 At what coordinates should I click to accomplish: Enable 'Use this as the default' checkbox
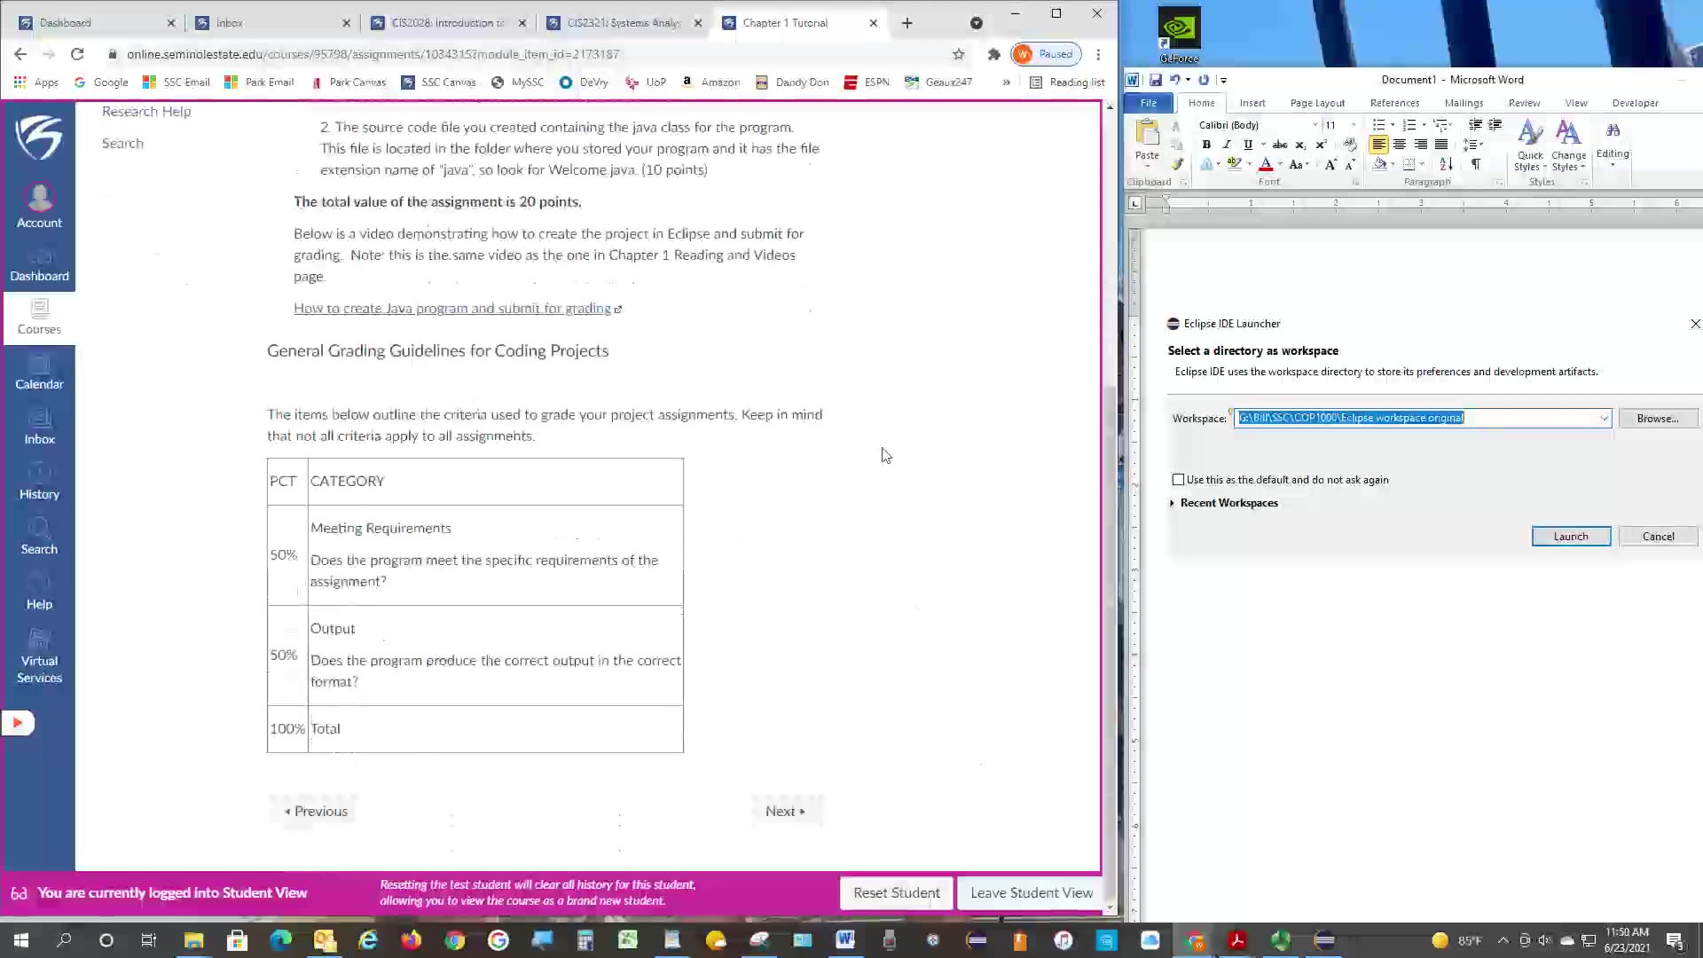(x=1178, y=480)
